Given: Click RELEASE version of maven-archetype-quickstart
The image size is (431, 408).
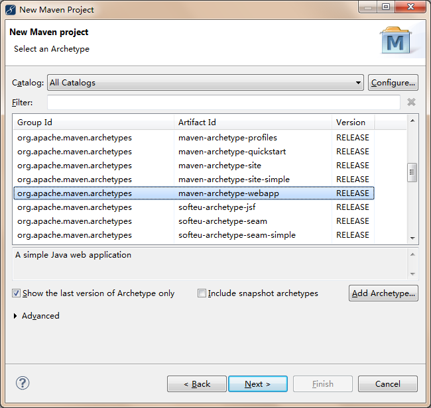Looking at the screenshot, I should pyautogui.click(x=353, y=152).
